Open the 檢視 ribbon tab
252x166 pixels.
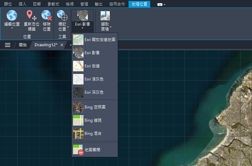coord(70,4)
